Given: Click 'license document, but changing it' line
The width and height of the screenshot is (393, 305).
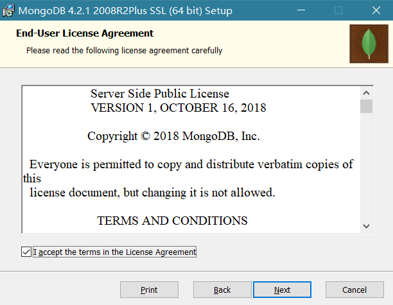Looking at the screenshot, I should pos(152,193).
